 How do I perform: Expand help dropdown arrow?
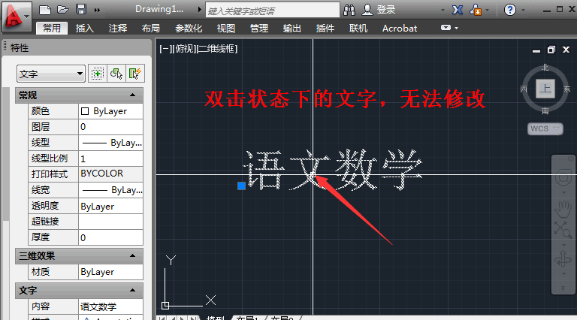(x=523, y=11)
